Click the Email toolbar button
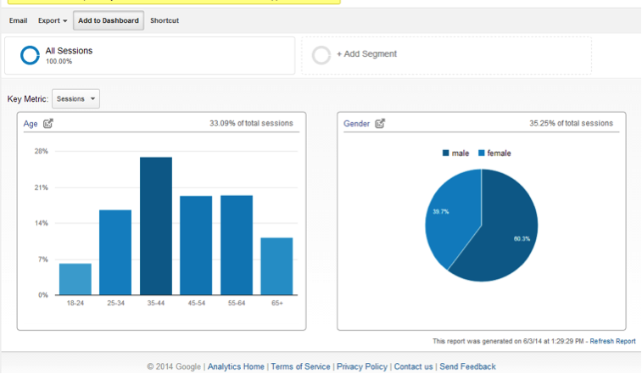 (18, 20)
